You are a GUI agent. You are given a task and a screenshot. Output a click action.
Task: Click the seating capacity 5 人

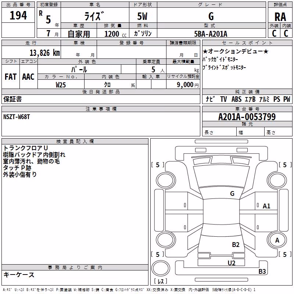click(158, 70)
